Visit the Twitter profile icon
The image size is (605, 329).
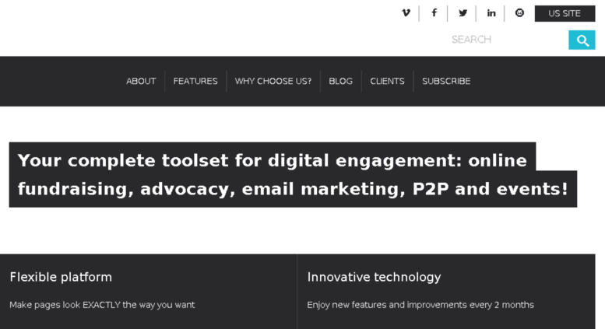point(463,13)
